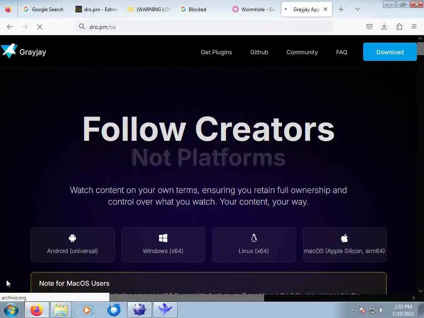Open the Windows Start menu orb
Image resolution: width=424 pixels, height=318 pixels.
pos(11,310)
